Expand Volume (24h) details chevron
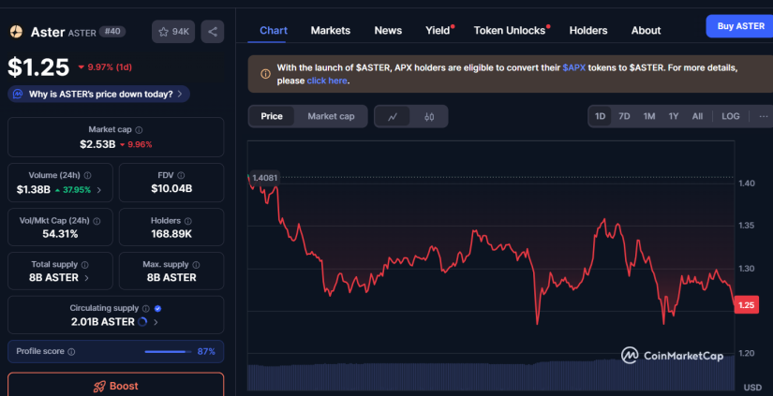The height and width of the screenshot is (396, 773). click(x=98, y=190)
